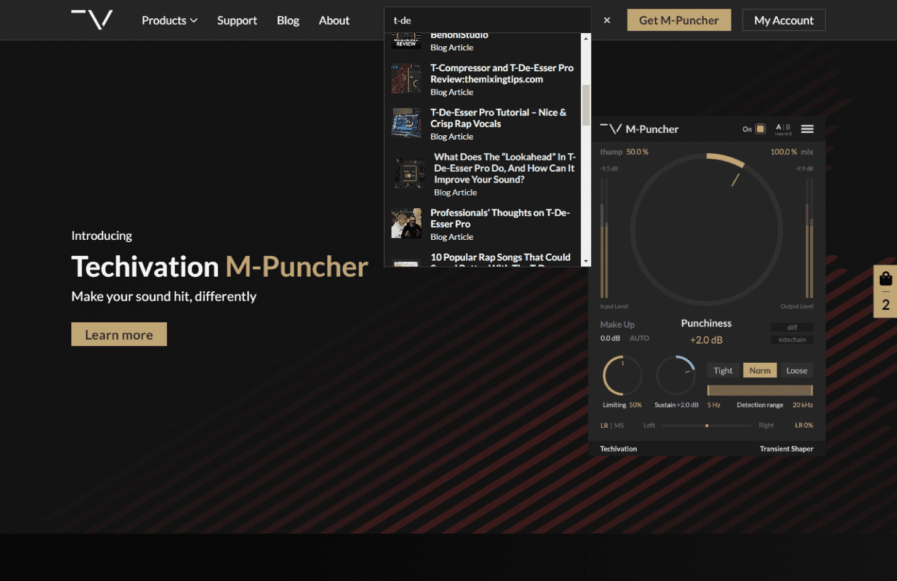Viewport: 897px width, 581px height.
Task: Open the Support menu item
Action: click(x=237, y=20)
